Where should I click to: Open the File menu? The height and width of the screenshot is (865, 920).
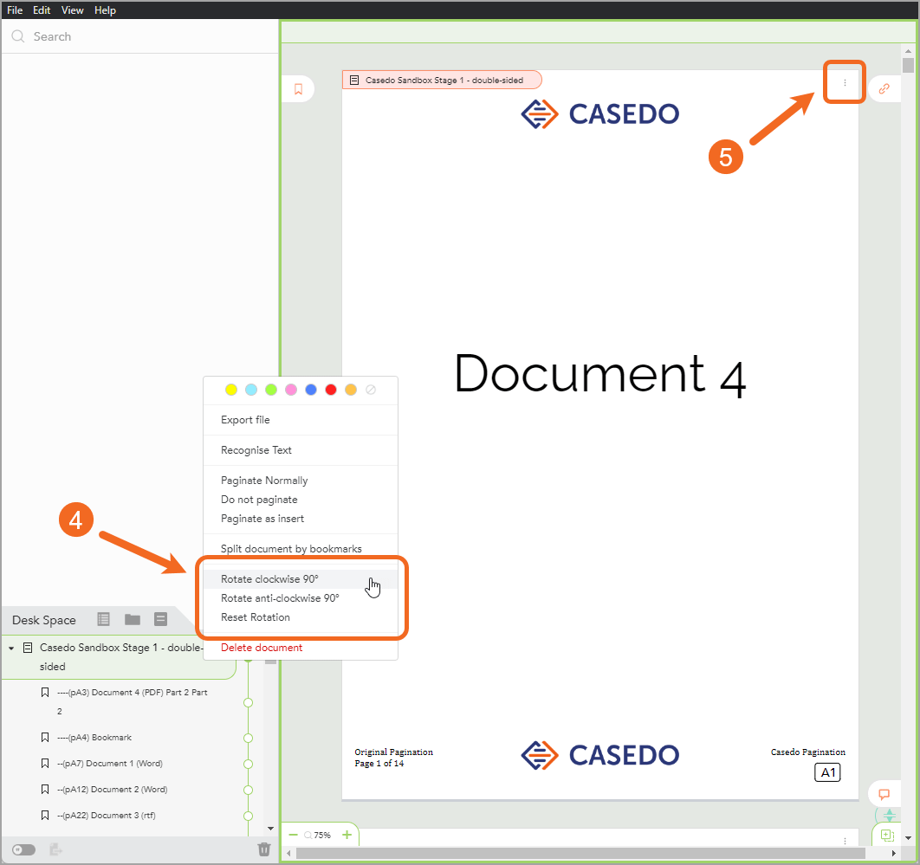pos(15,10)
